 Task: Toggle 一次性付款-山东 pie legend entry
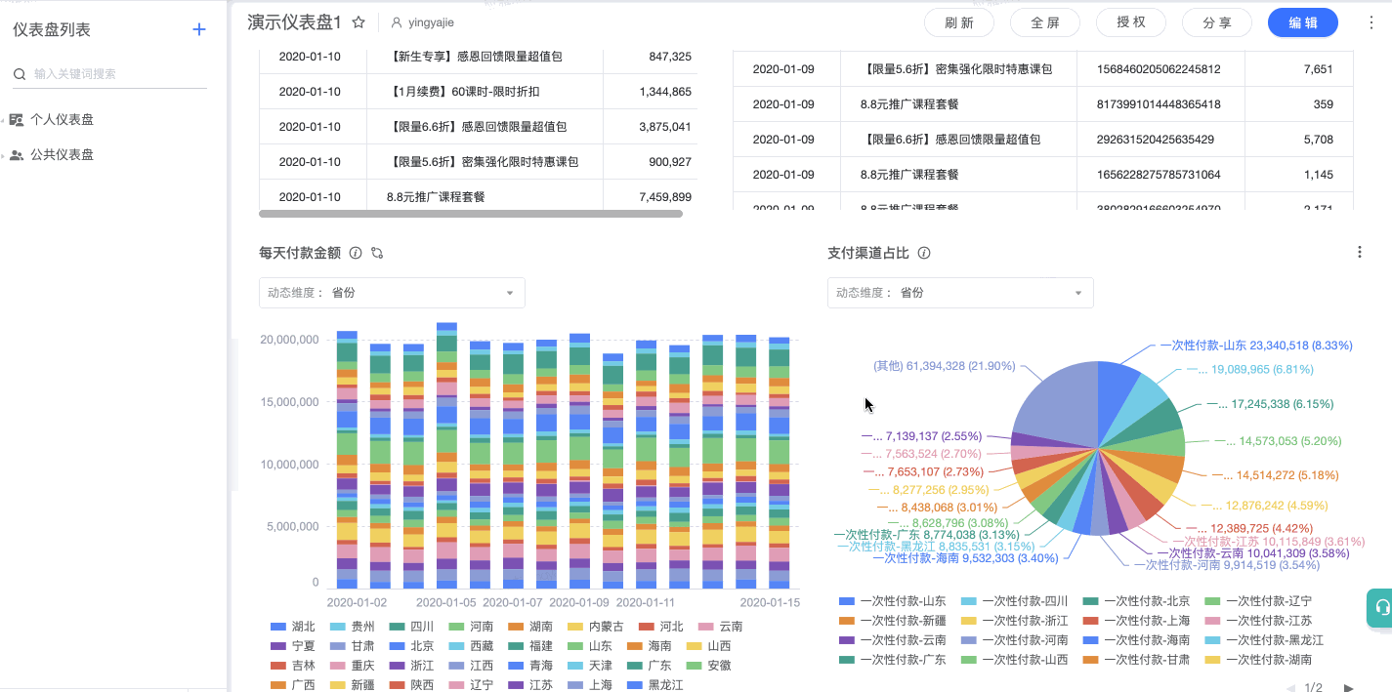(893, 601)
